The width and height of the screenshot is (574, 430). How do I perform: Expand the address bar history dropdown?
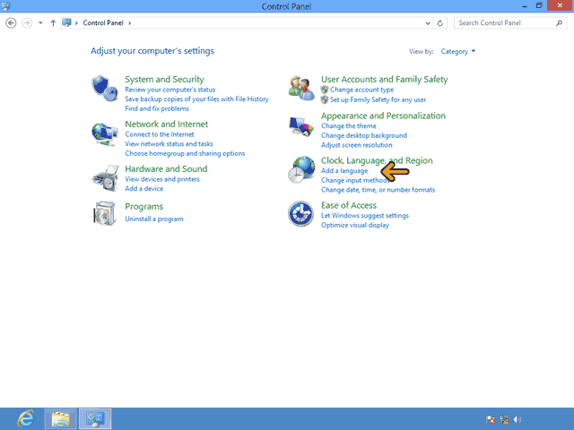[x=428, y=23]
